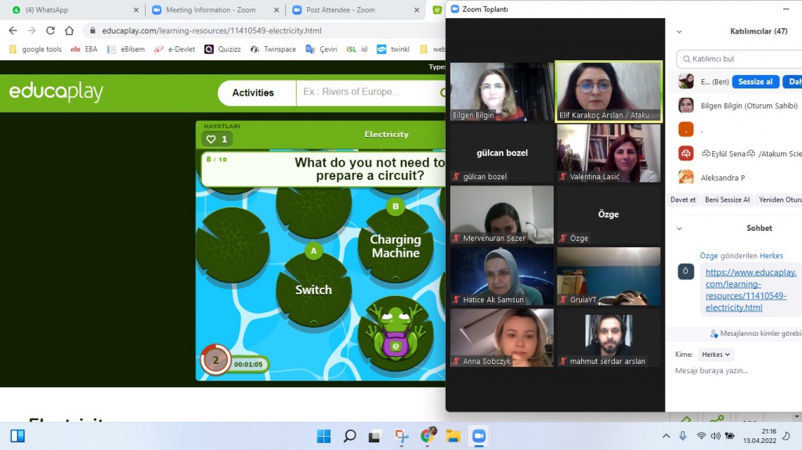Go back in Chrome browser
This screenshot has height=450, width=802.
pos(13,31)
